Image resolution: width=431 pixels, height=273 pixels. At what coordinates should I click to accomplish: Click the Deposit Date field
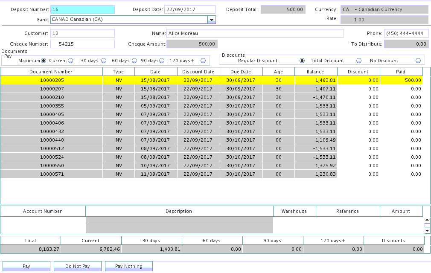190,9
